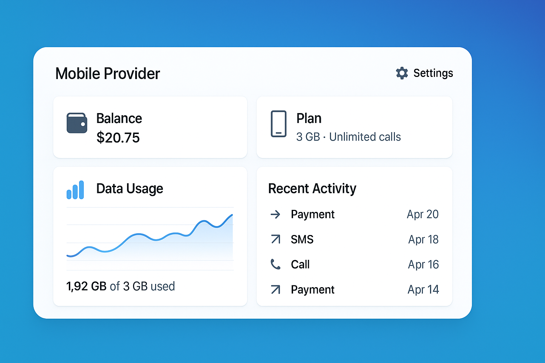Click the diagonal arrow icon beside Payment Apr 14

tap(276, 290)
